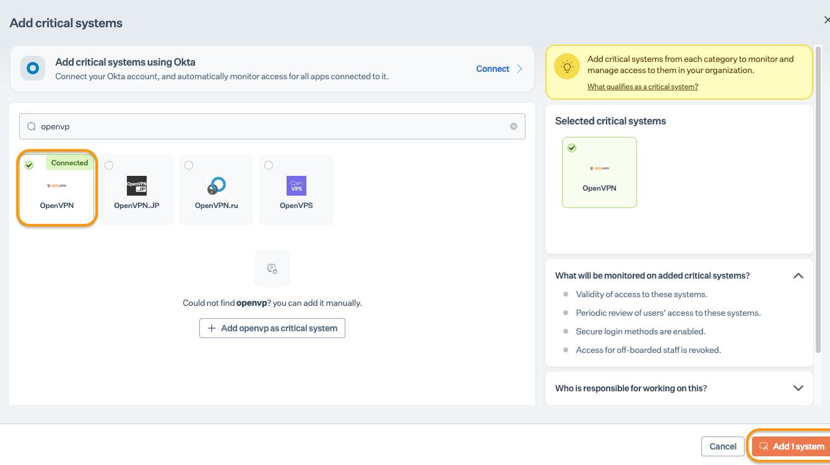Click Selected critical systems heading

[610, 121]
